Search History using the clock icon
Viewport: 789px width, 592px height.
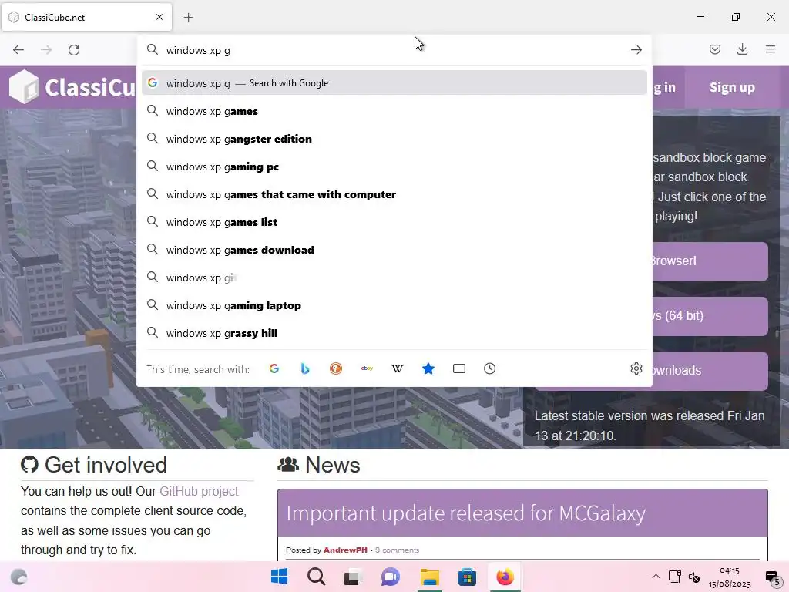click(489, 369)
